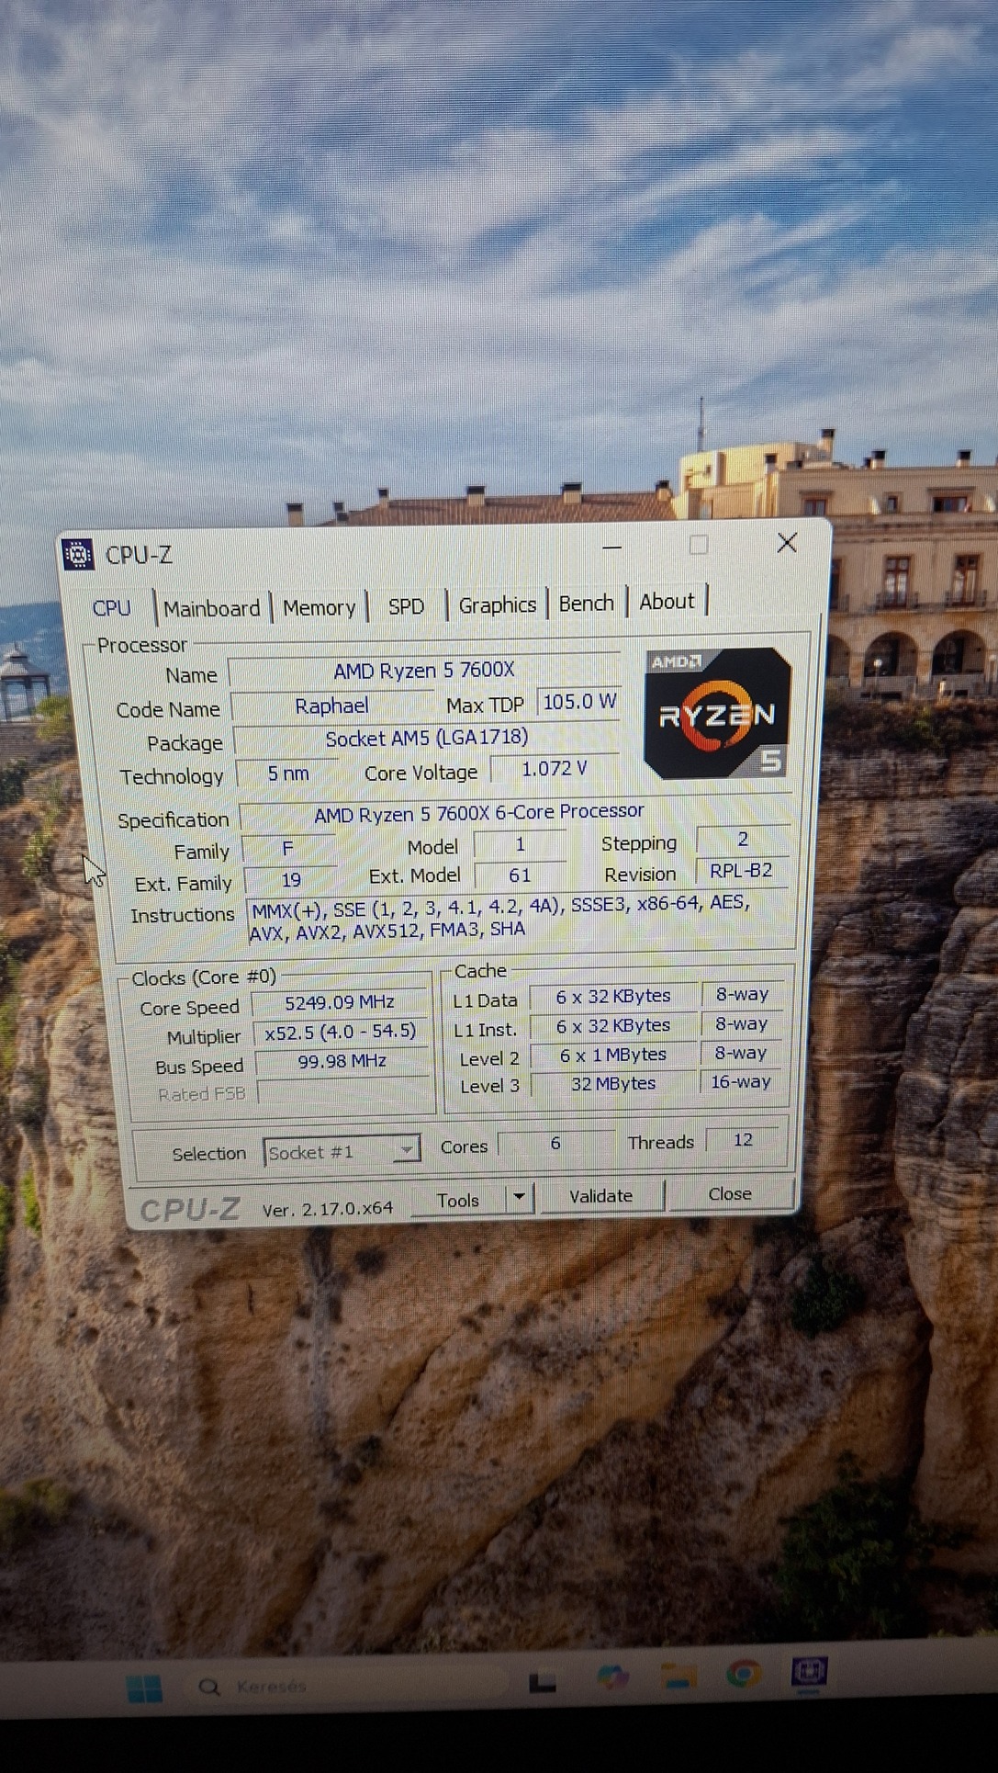Open the Windows Start menu
The height and width of the screenshot is (1773, 998).
144,1688
